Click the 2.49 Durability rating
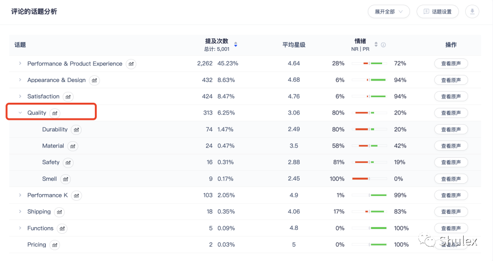 click(293, 129)
